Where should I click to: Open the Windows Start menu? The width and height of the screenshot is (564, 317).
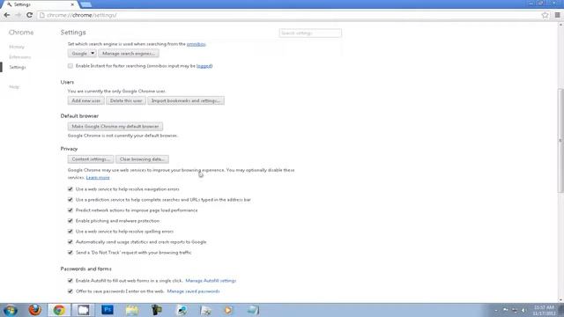coord(10,310)
